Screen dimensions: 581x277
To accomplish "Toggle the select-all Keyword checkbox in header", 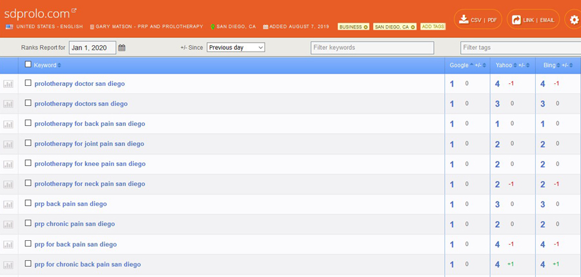I will [28, 65].
